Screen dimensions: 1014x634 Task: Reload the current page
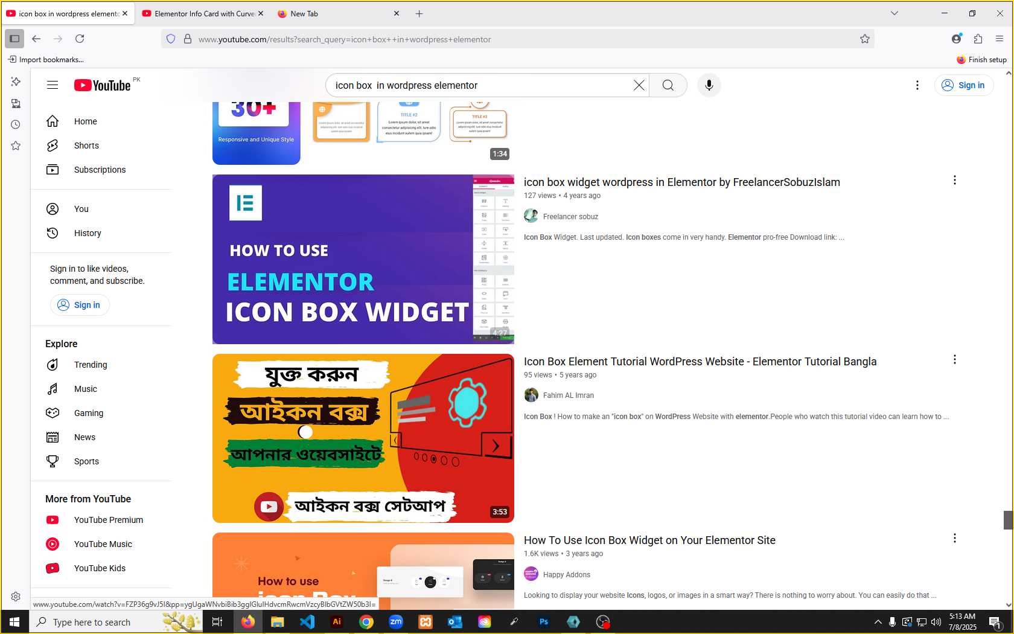(x=80, y=39)
